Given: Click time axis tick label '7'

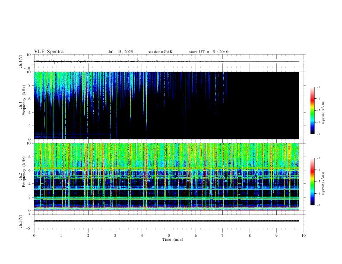Looking at the screenshot, I should (x=223, y=236).
